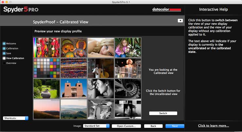Image resolution: width=242 pixels, height=132 pixels.
Task: Enlarge the black-and-white test collage thumbnail
Action: 128,109
